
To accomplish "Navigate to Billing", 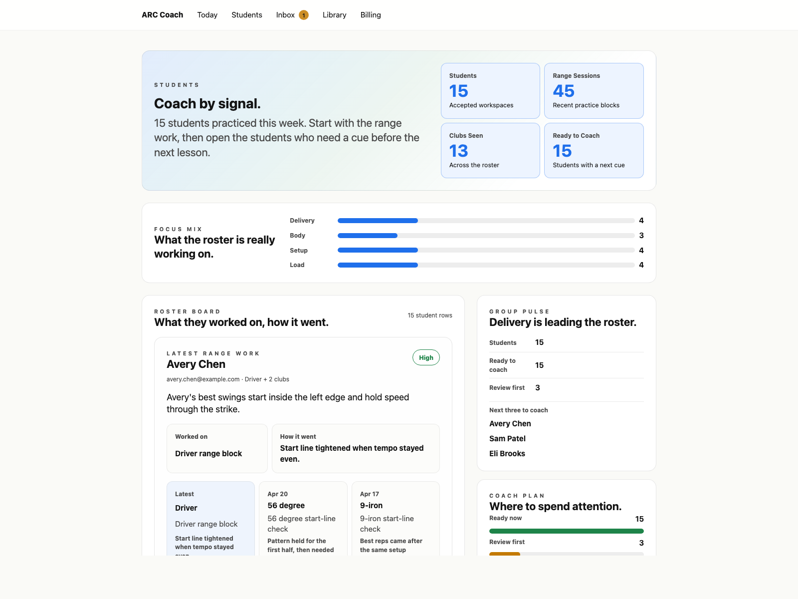I will click(x=371, y=15).
